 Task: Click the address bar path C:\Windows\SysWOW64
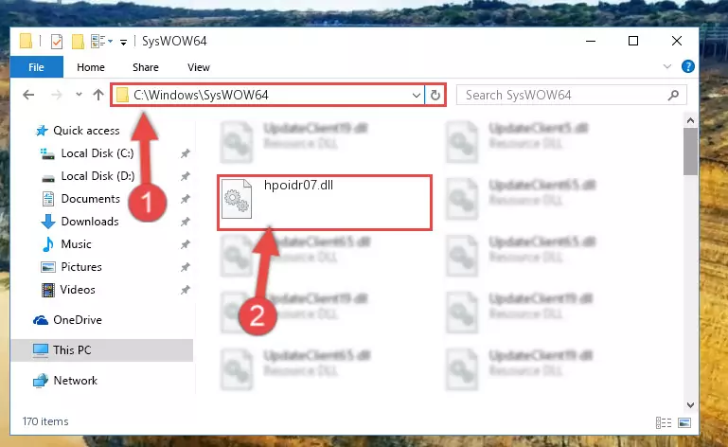pos(201,96)
